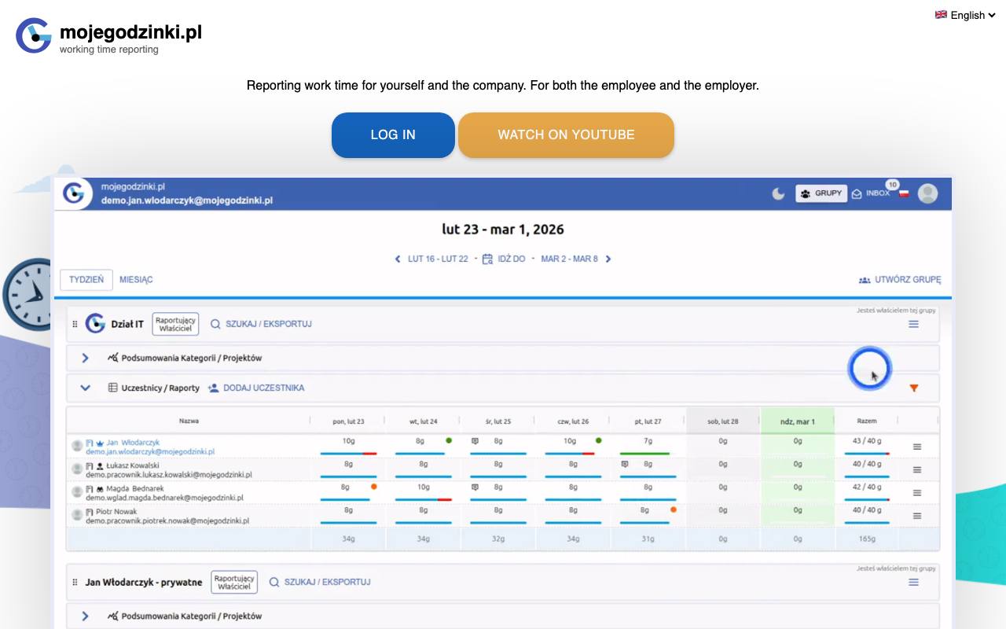Click green status dot in Jan's Tuesday cell
Image resolution: width=1006 pixels, height=629 pixels.
tap(449, 441)
